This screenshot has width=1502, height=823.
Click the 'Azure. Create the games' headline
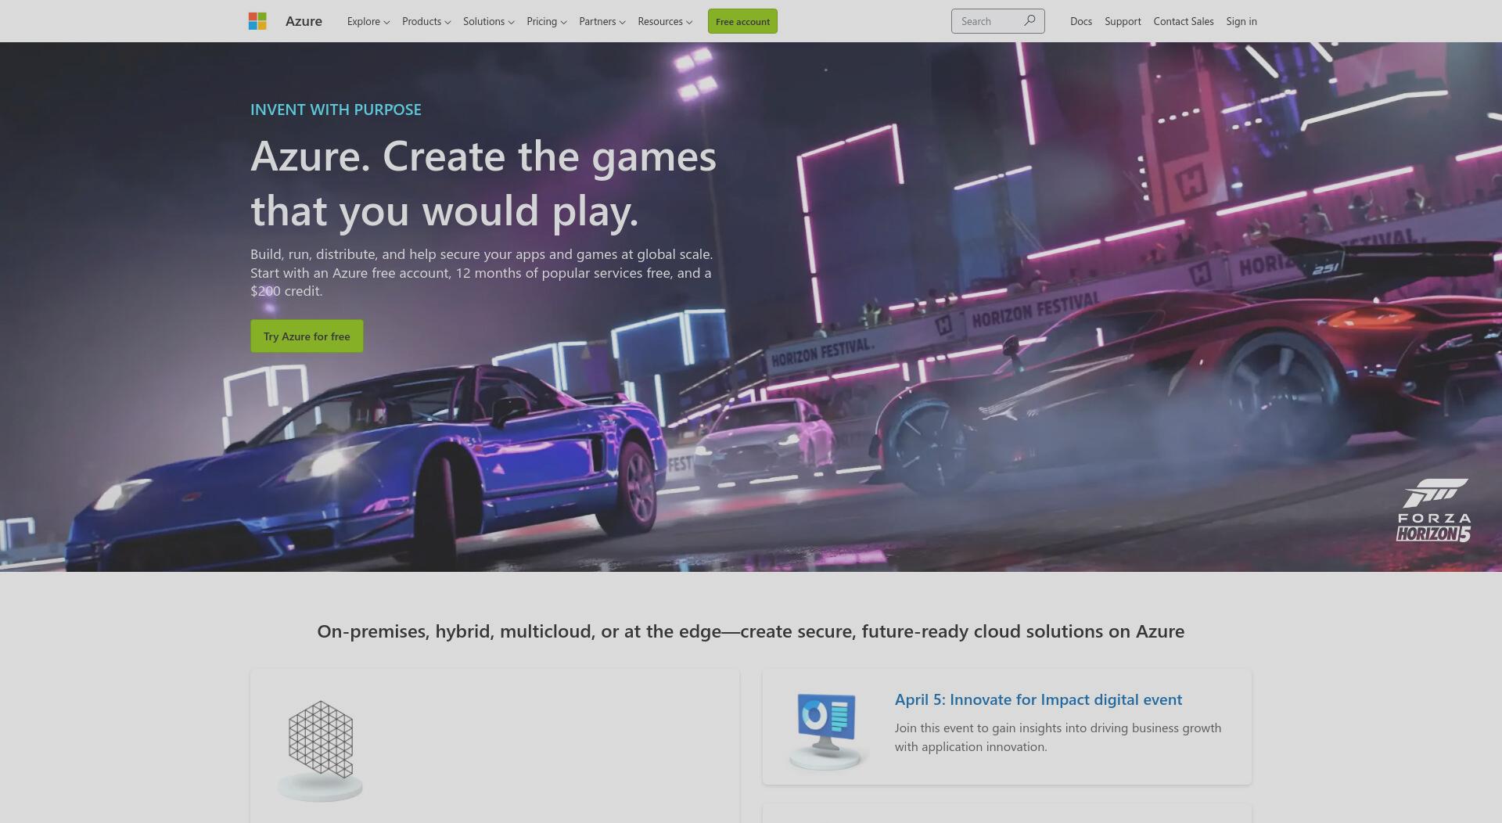click(x=483, y=183)
